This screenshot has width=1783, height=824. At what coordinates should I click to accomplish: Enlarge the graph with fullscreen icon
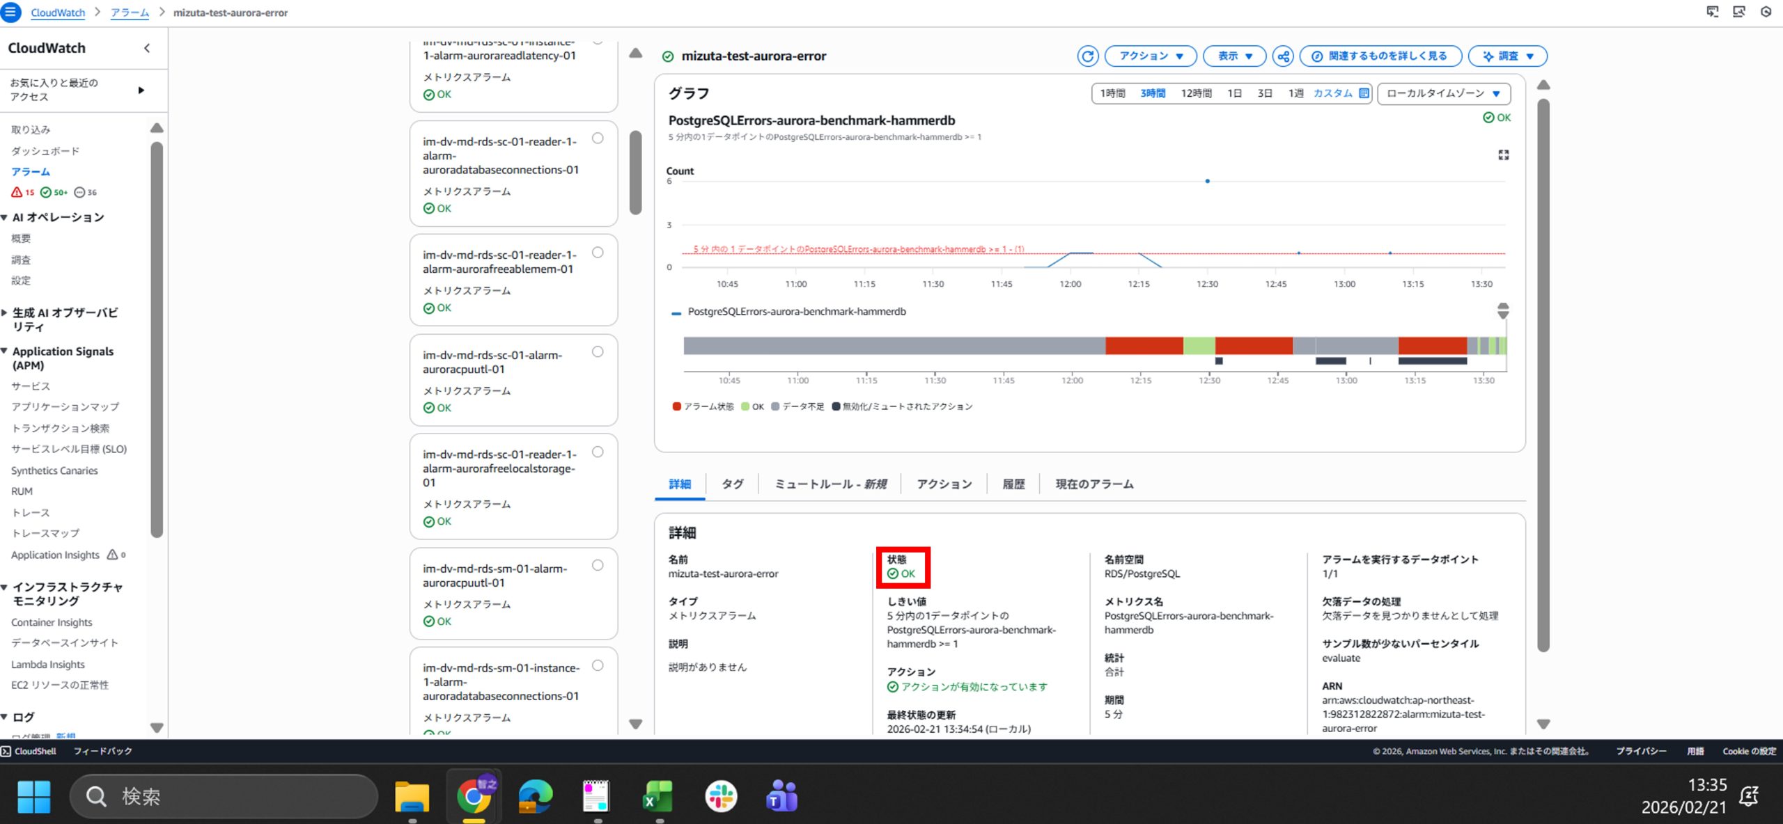tap(1503, 154)
